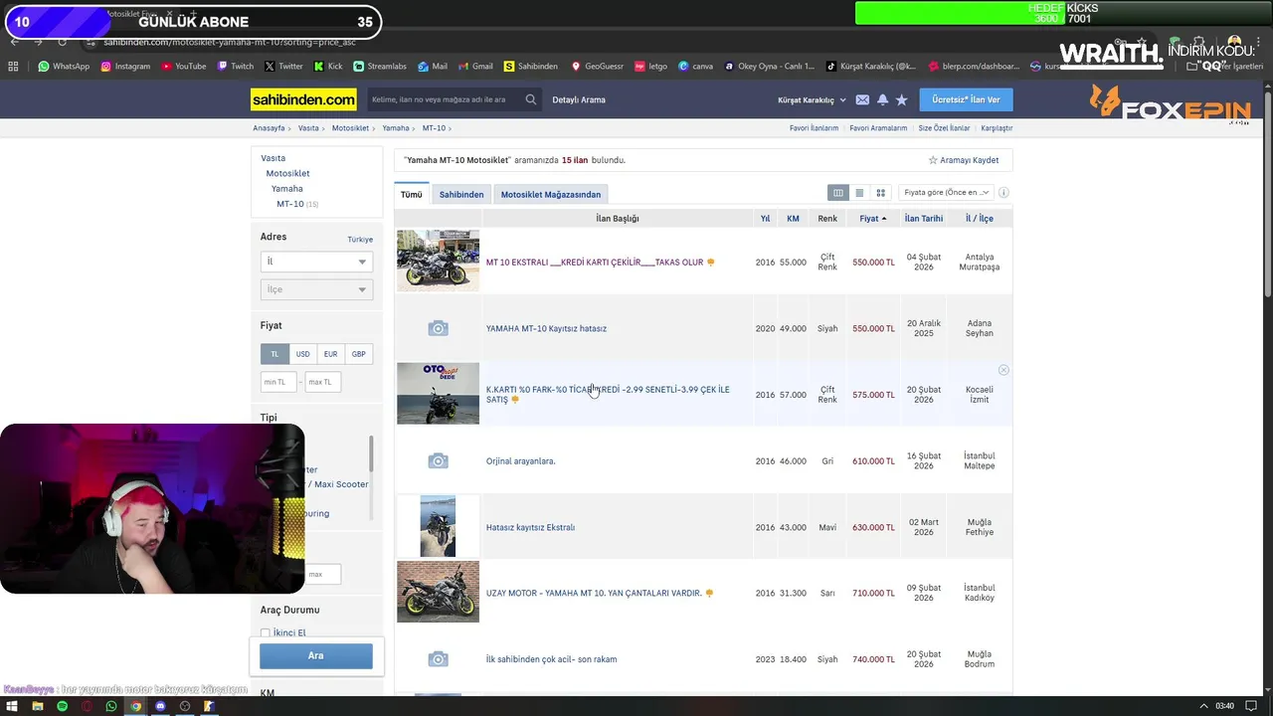The width and height of the screenshot is (1273, 716).
Task: Select the Motosiklet Mağazasından tab
Action: [550, 194]
